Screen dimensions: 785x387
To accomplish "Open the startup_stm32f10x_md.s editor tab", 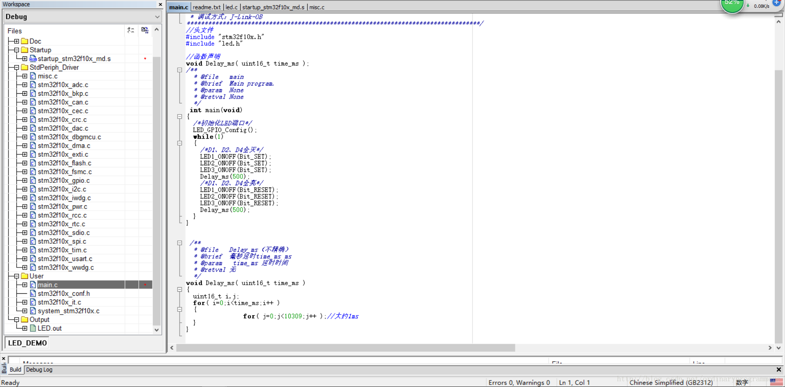I will [x=273, y=7].
